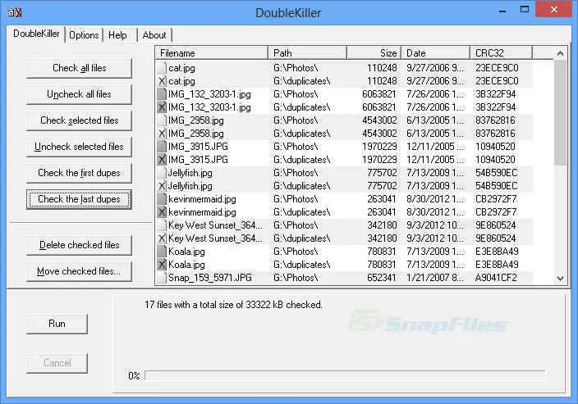Click scrollbar down arrow in file list
Screen dimensions: 578x404
pos(560,279)
